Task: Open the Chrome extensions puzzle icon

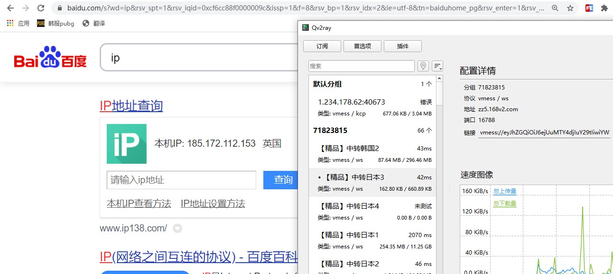Action: tap(604, 8)
